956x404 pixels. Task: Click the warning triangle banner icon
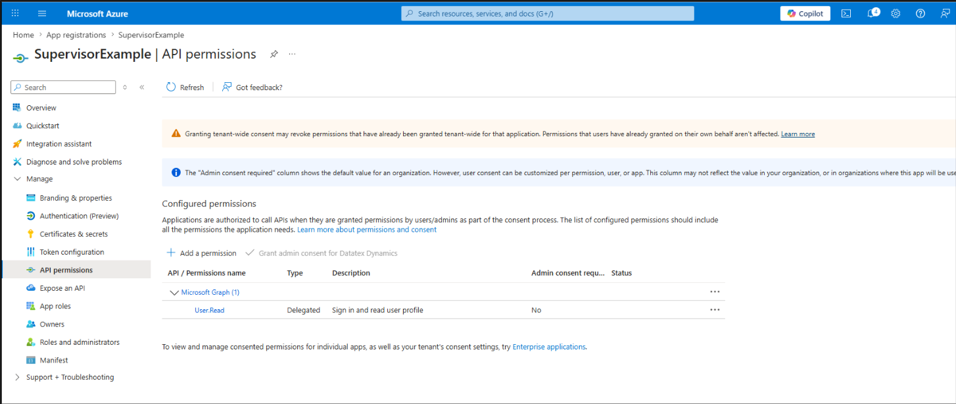point(176,134)
